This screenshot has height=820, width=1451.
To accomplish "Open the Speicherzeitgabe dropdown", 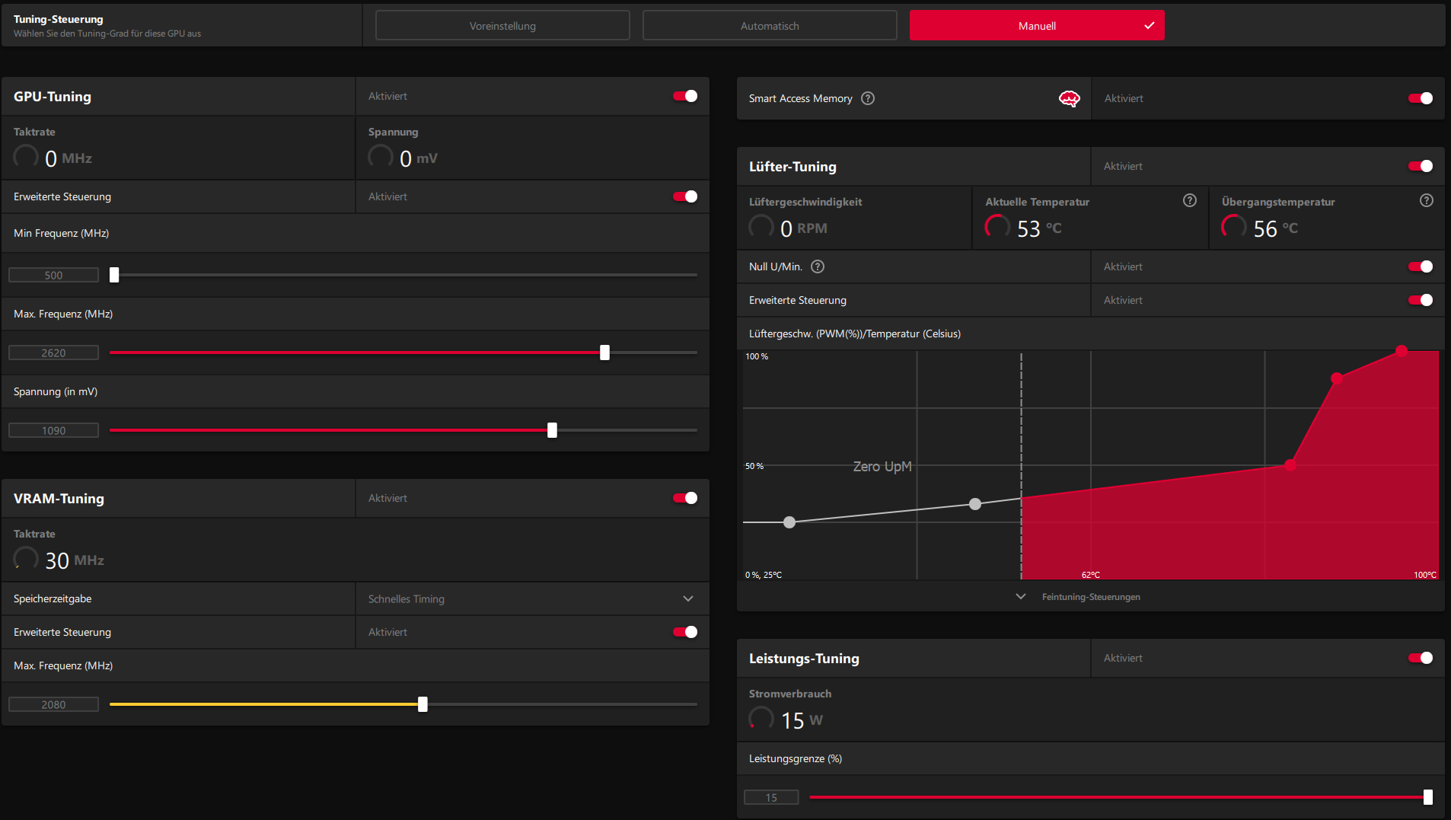I will click(532, 599).
